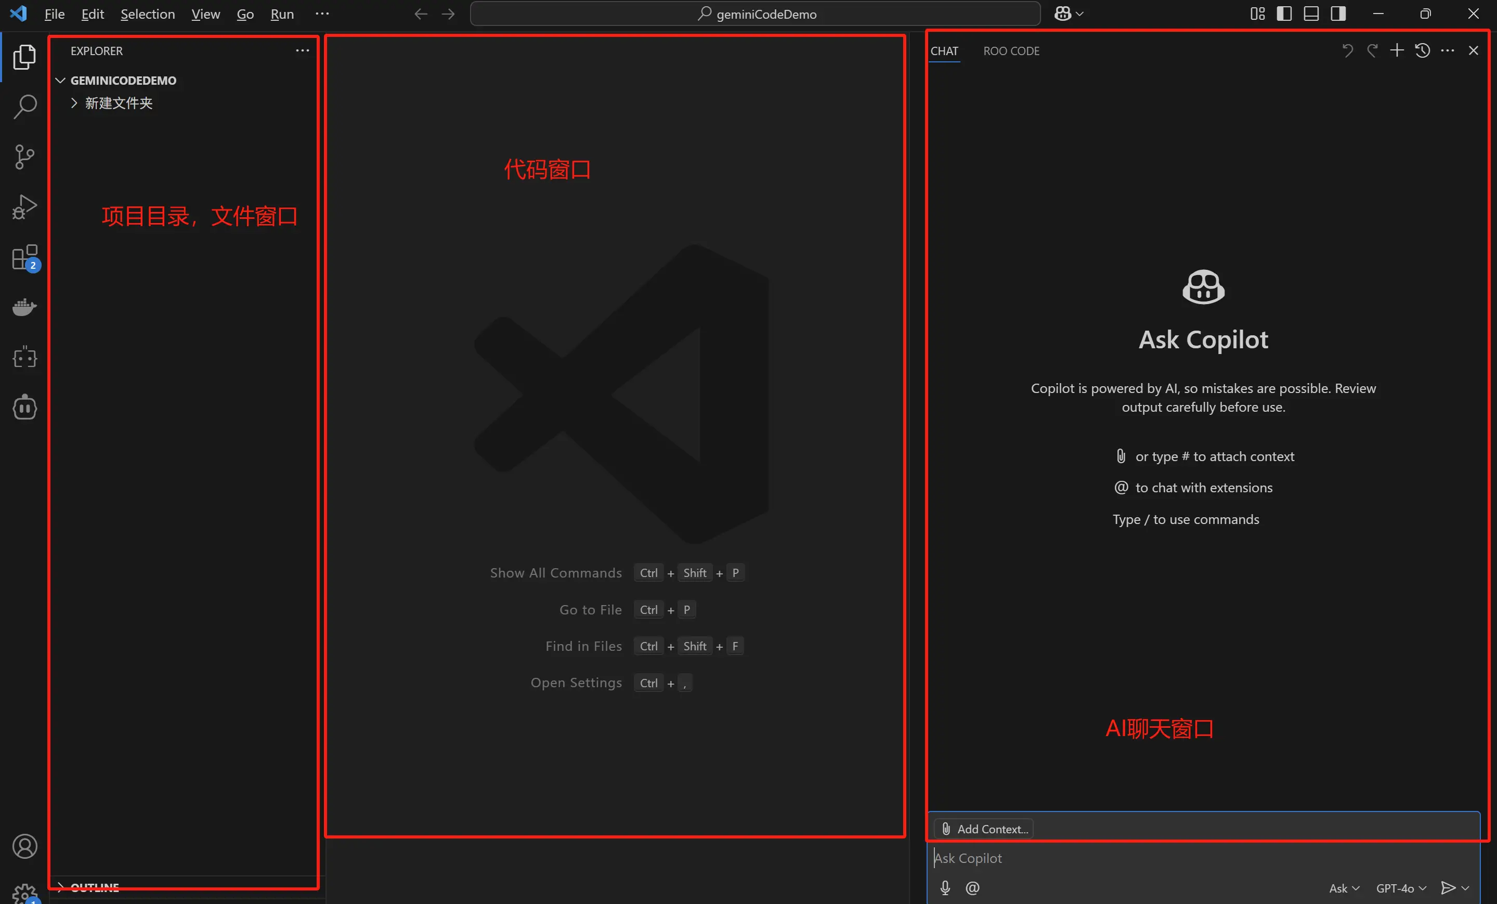Open the Run menu
Image resolution: width=1497 pixels, height=904 pixels.
[282, 14]
